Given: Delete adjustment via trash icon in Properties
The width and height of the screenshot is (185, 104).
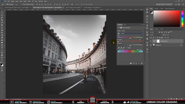Looking at the screenshot, I should click(x=142, y=63).
